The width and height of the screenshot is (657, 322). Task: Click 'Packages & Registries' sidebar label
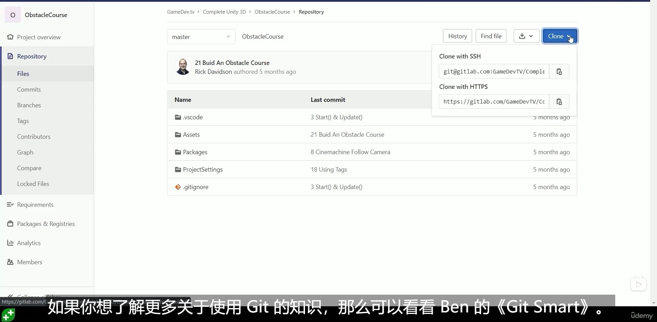pos(46,224)
